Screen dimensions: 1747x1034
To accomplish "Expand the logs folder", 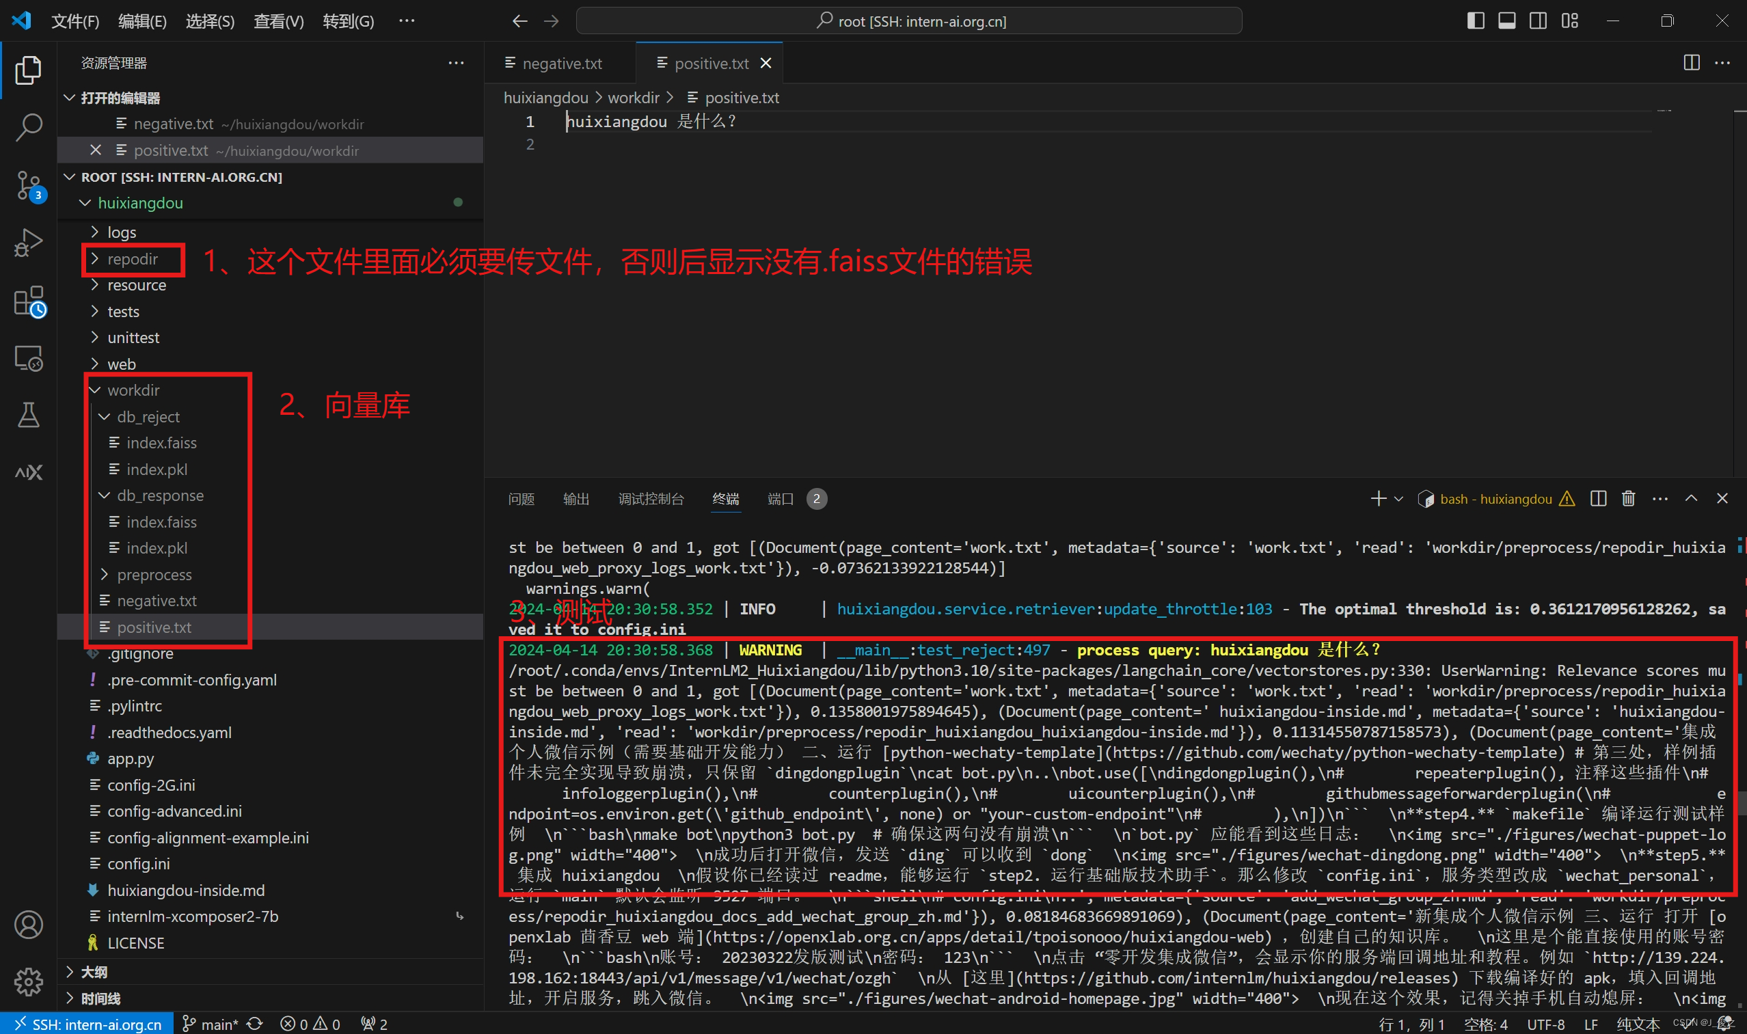I will (271, 232).
